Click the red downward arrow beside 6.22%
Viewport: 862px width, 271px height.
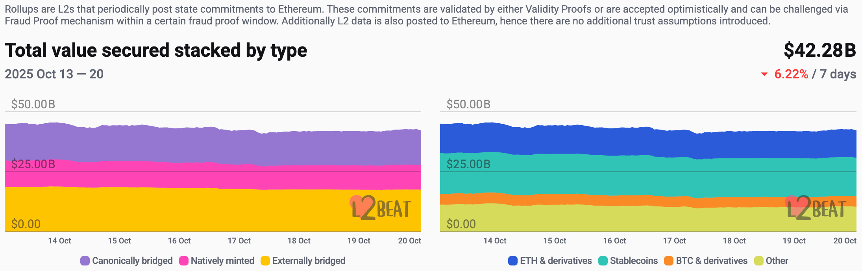pyautogui.click(x=764, y=74)
